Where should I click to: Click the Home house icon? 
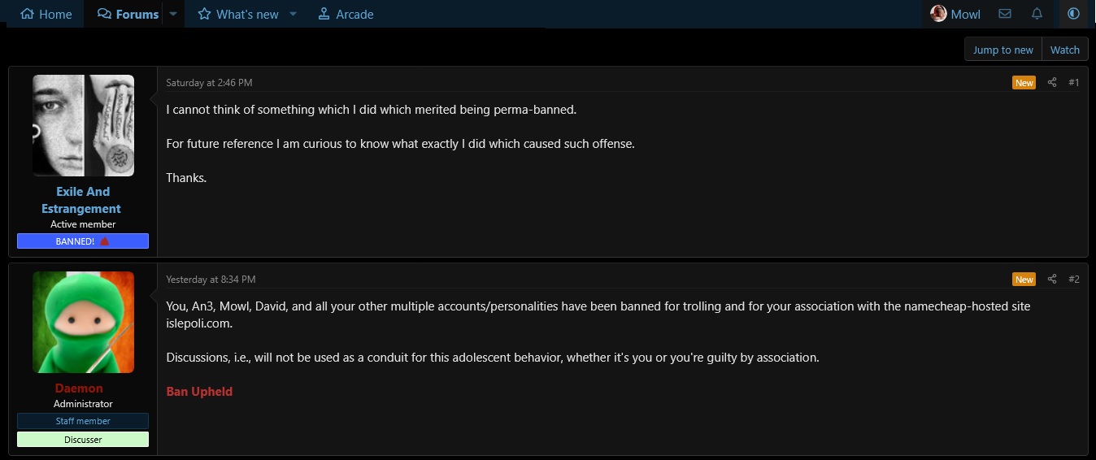point(27,14)
